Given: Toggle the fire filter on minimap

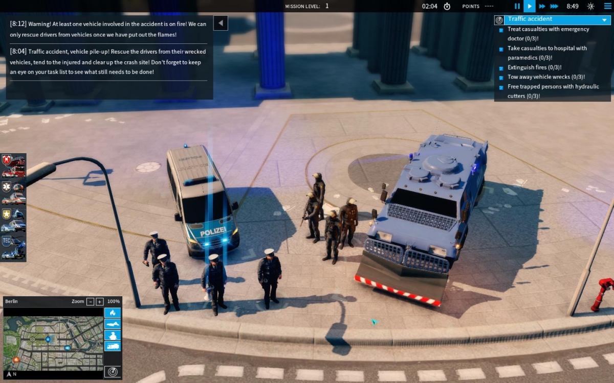Looking at the screenshot, I should pos(113,313).
